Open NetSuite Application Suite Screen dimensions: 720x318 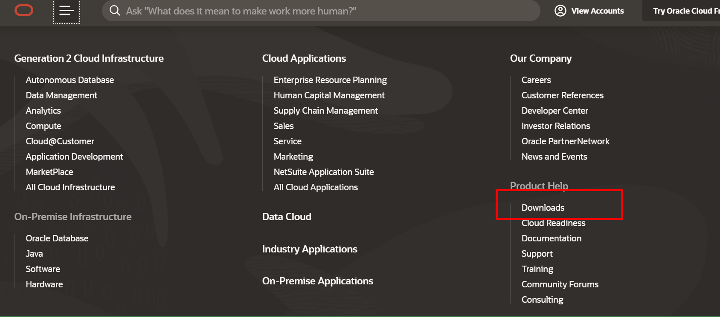(324, 172)
